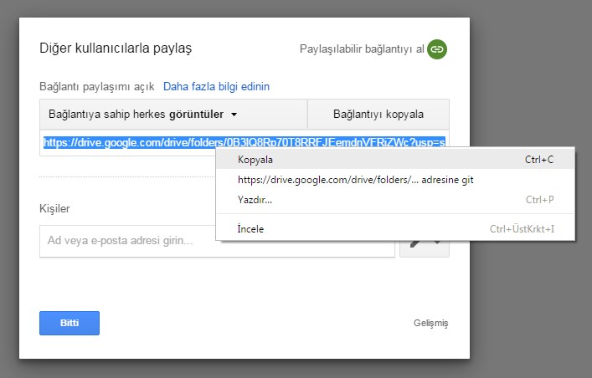Click the "Kişiler" section label
The width and height of the screenshot is (592, 378).
54,208
